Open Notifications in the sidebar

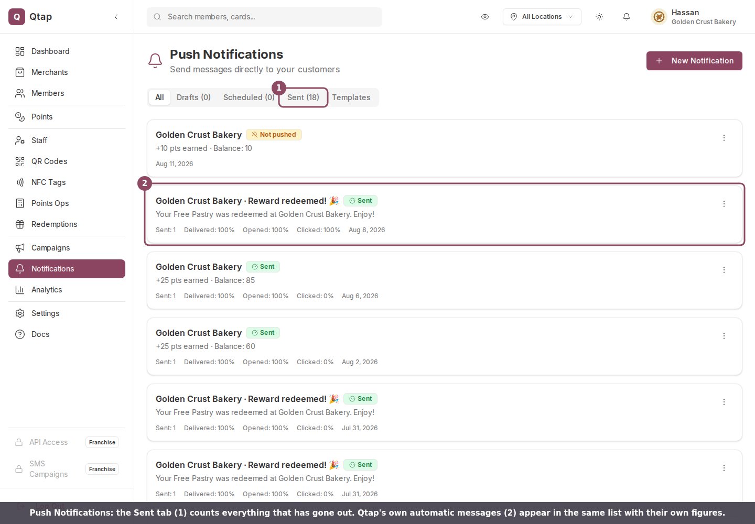[x=67, y=269]
